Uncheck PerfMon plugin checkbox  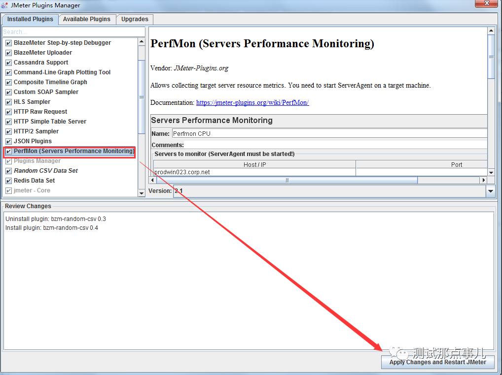9,152
